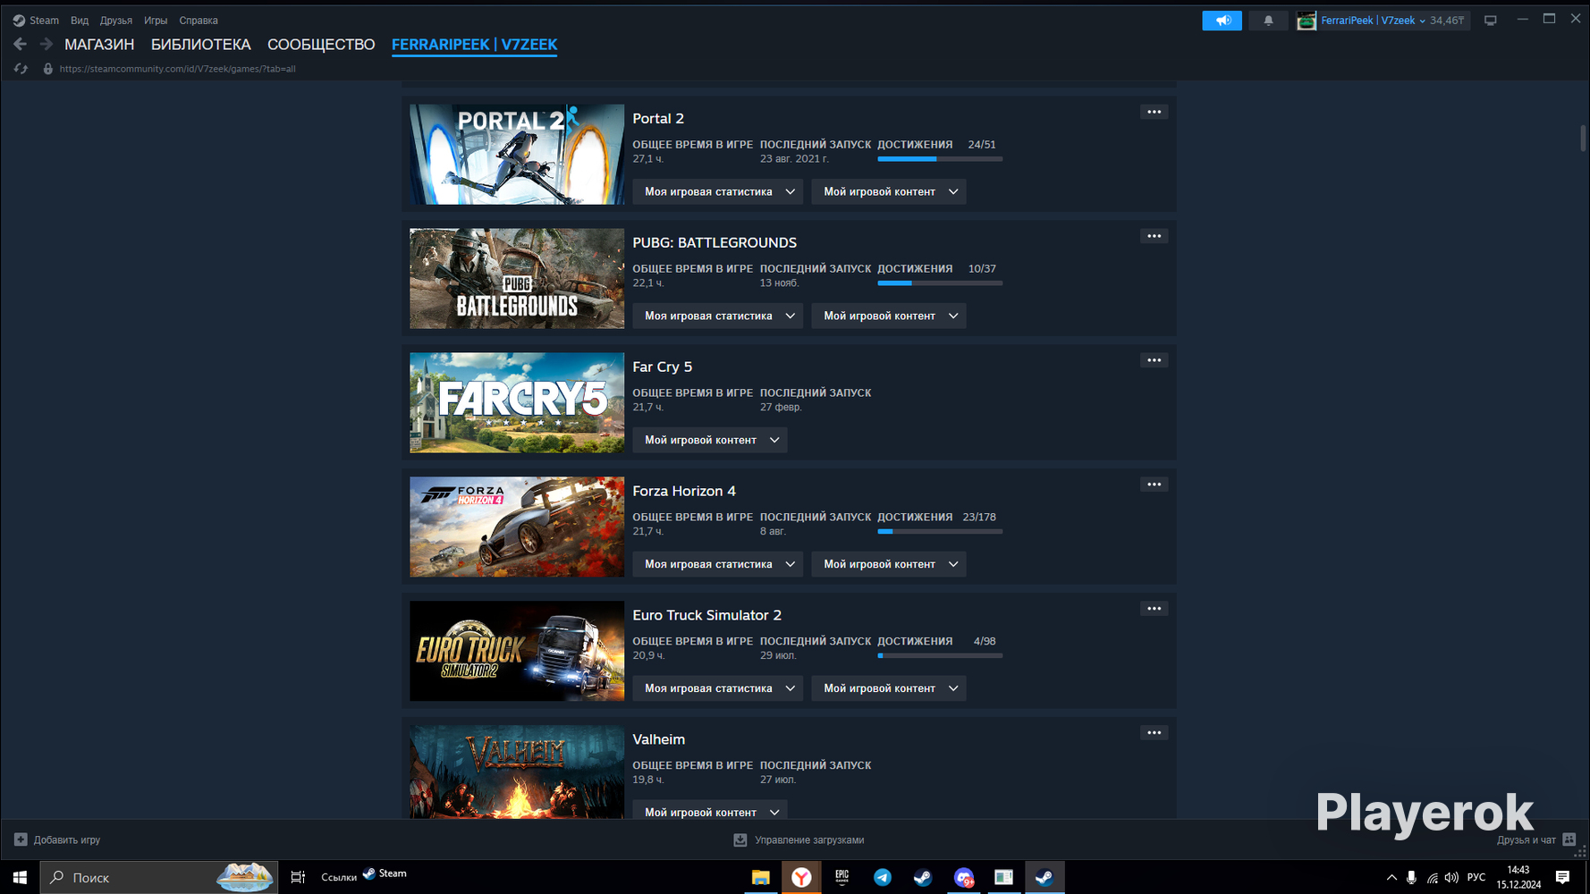
Task: Expand Far Cry 5 'Мой игровой контент' dropdown
Action: pyautogui.click(x=710, y=440)
